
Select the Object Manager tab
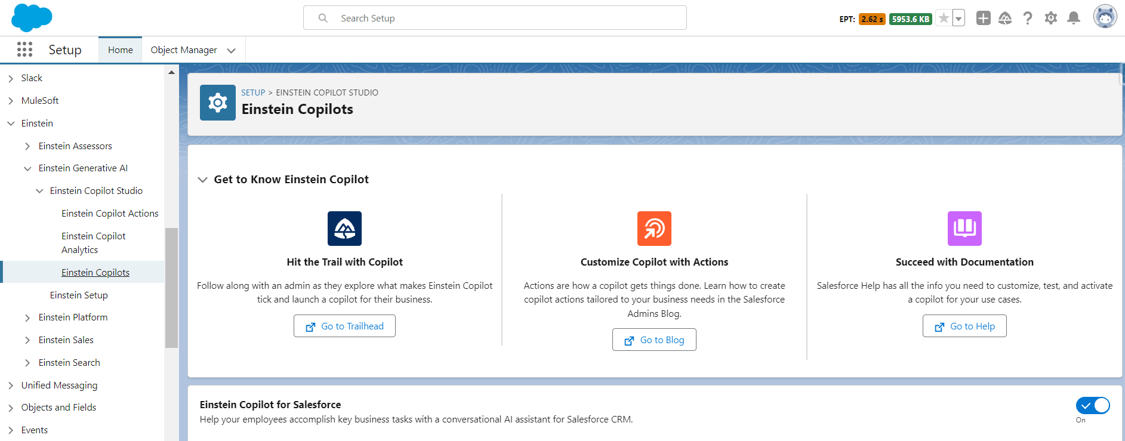tap(184, 50)
